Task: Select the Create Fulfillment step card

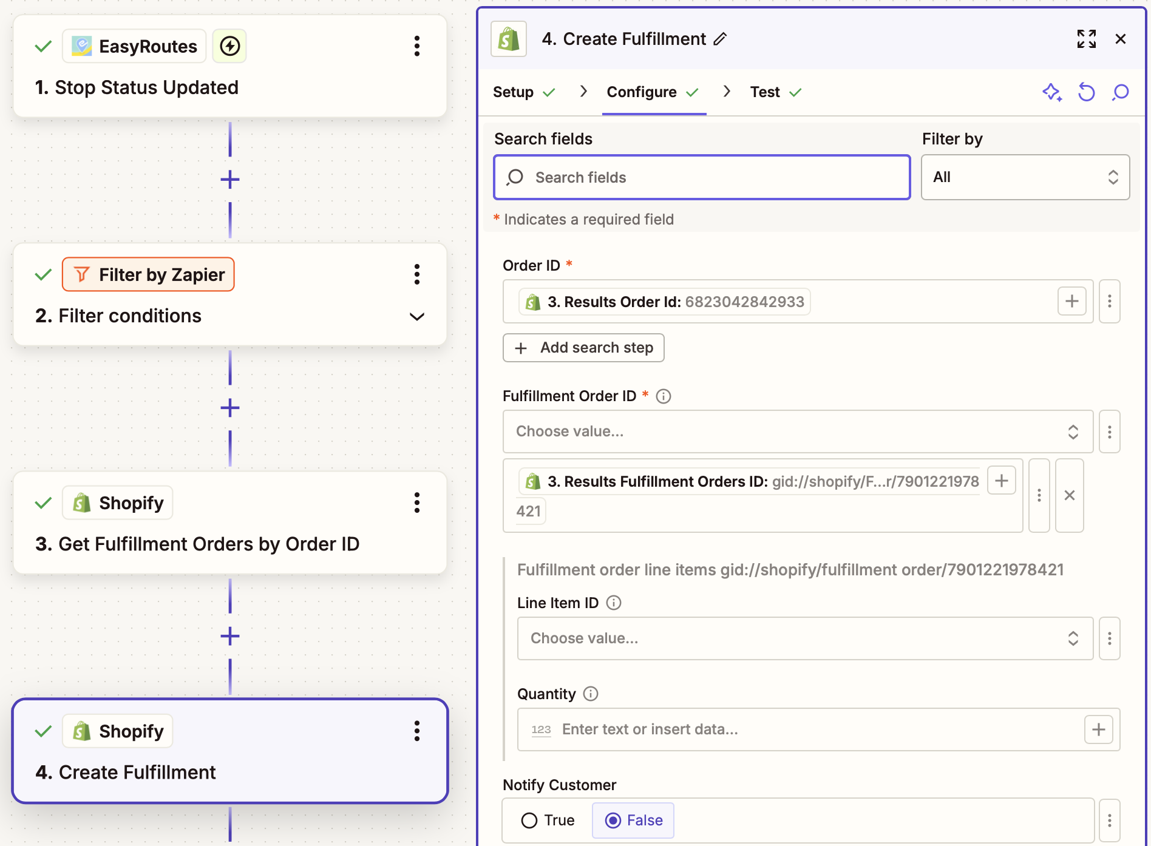Action: coord(230,751)
